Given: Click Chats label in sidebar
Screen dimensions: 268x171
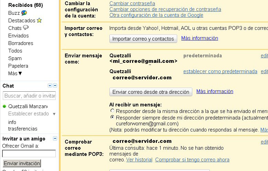Looking at the screenshot, I should (x=15, y=28).
